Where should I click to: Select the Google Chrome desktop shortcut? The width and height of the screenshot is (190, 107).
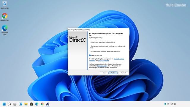[5, 17]
